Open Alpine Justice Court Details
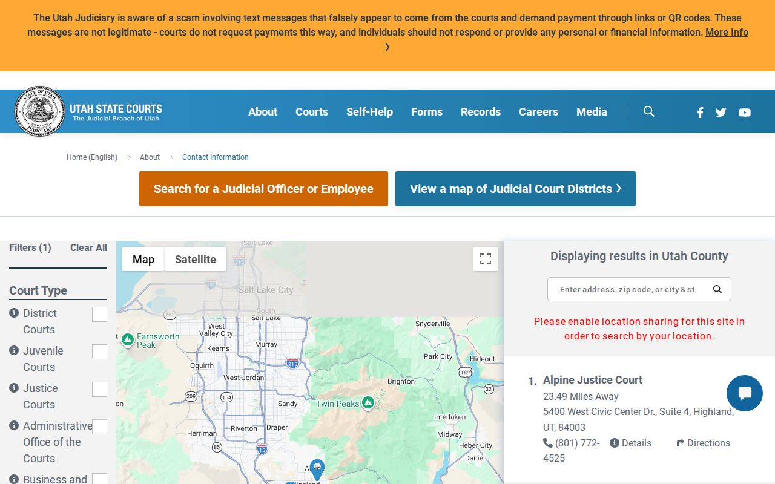775x484 pixels. (x=630, y=443)
